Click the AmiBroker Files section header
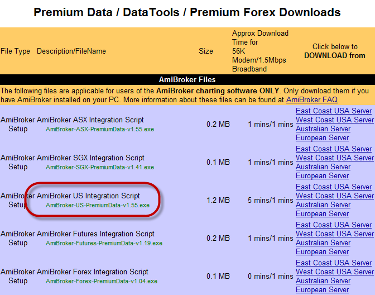Viewport: 375px width, 295px height. [187, 79]
